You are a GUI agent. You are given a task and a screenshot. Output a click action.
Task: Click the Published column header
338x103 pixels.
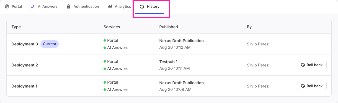169,27
